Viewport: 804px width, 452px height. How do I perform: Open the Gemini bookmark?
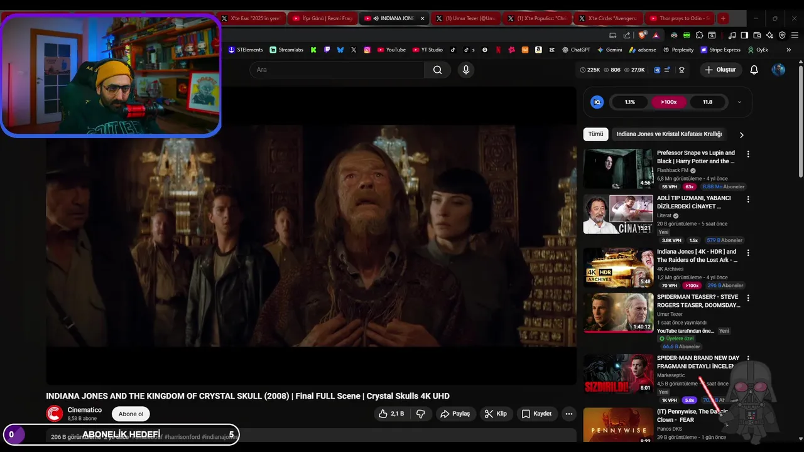[609, 50]
